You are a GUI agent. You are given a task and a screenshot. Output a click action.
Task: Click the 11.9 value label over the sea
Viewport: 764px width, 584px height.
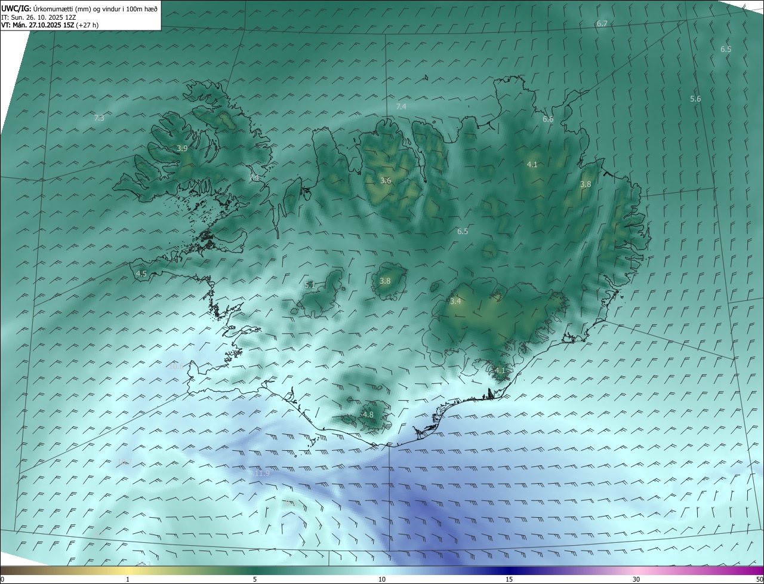coord(261,474)
